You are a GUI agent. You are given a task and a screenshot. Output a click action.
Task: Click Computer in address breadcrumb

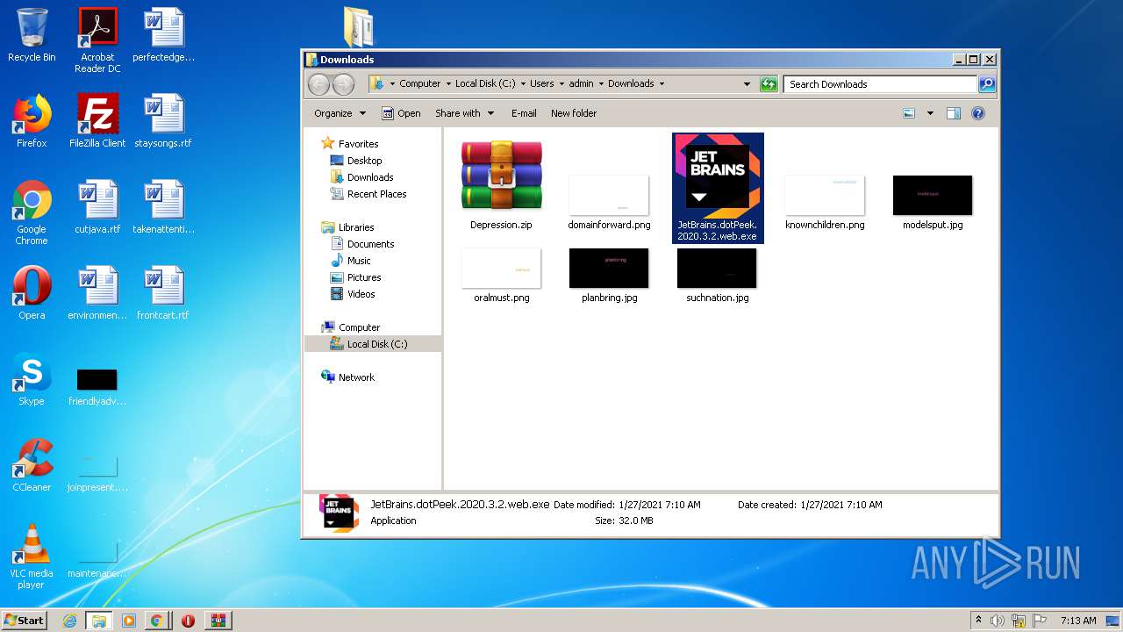tap(420, 84)
